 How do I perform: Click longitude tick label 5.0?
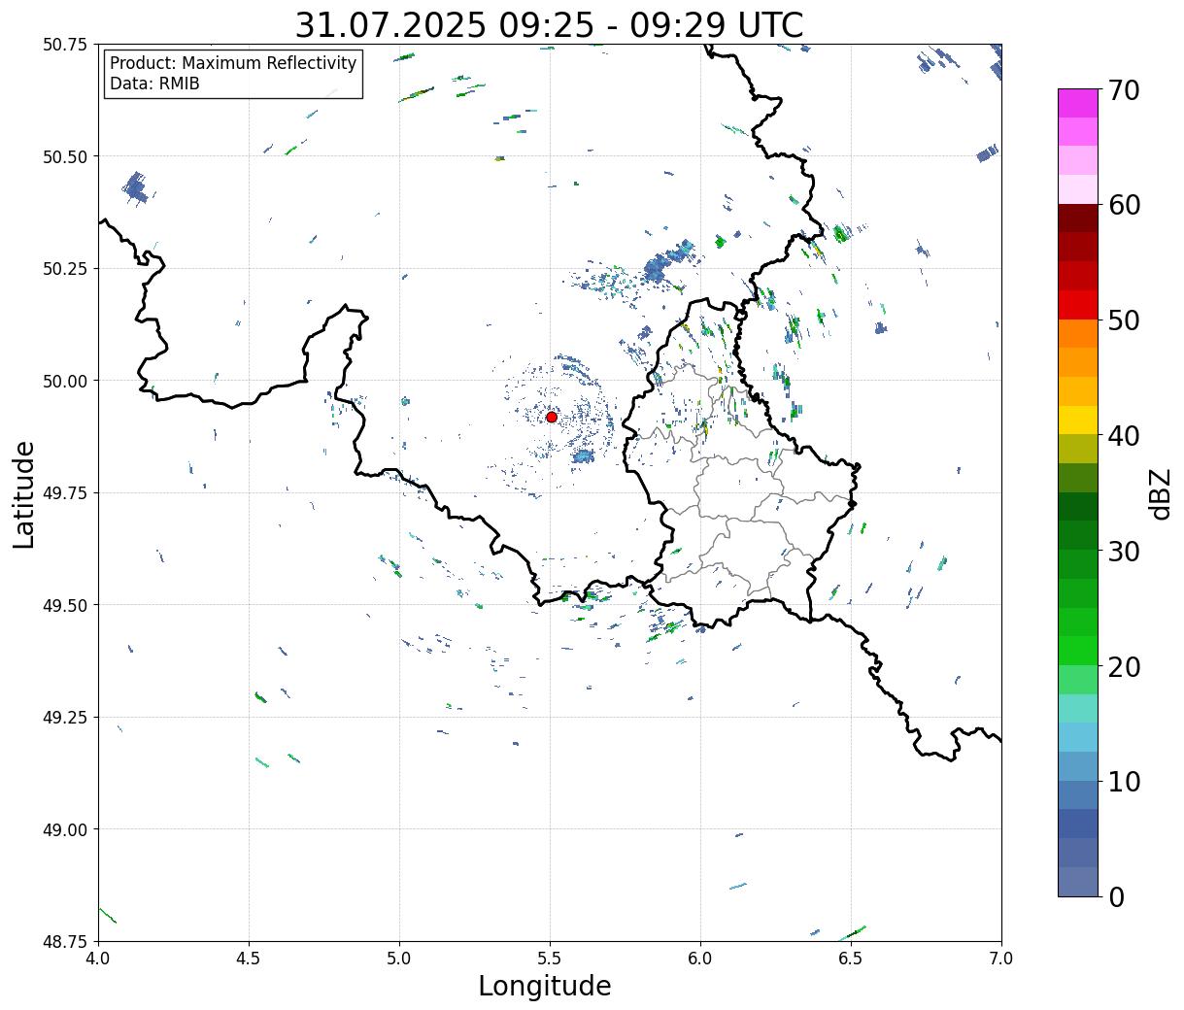click(399, 958)
